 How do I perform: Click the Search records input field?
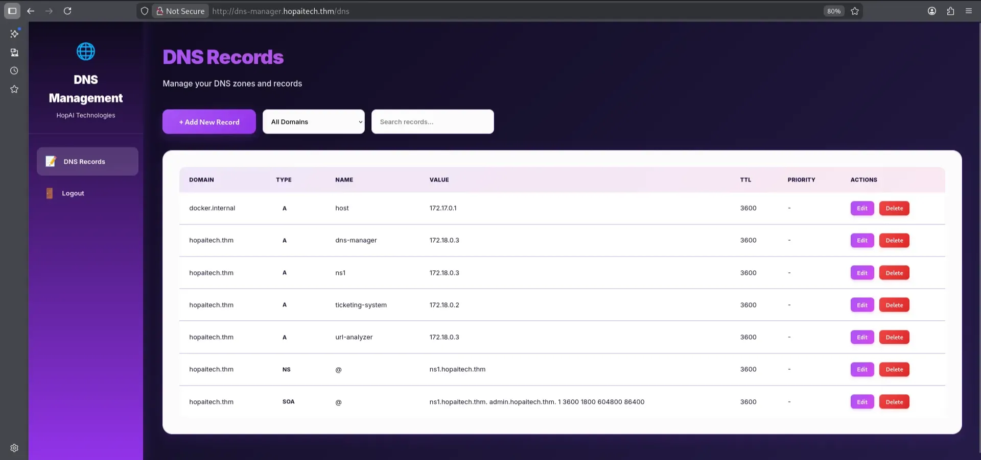click(432, 122)
